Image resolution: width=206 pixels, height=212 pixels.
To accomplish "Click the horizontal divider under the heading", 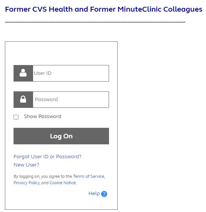I will (95, 22).
